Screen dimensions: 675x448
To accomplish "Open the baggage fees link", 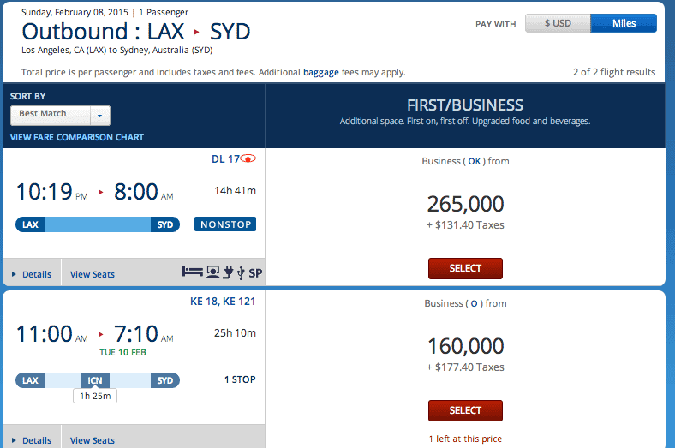I will [x=321, y=72].
